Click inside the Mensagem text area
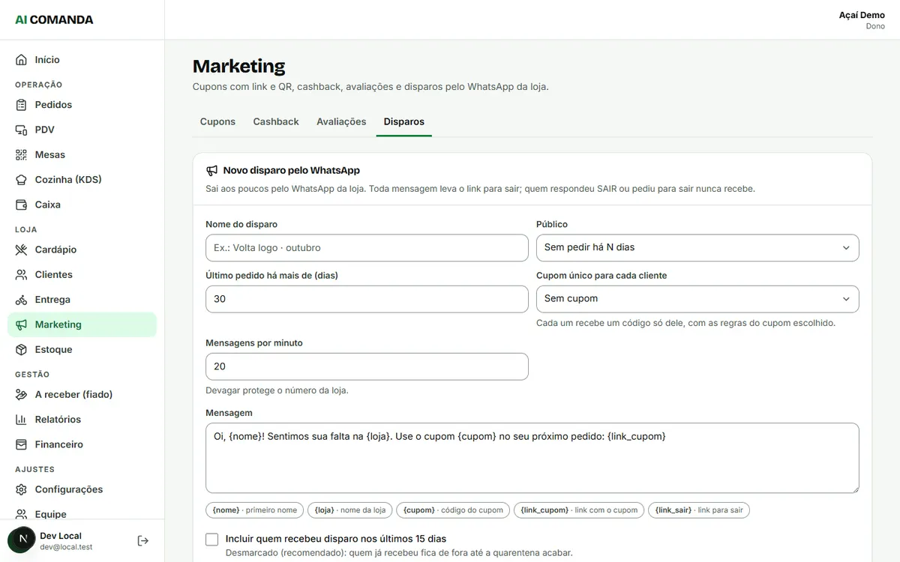Viewport: 900px width, 562px height. click(532, 458)
